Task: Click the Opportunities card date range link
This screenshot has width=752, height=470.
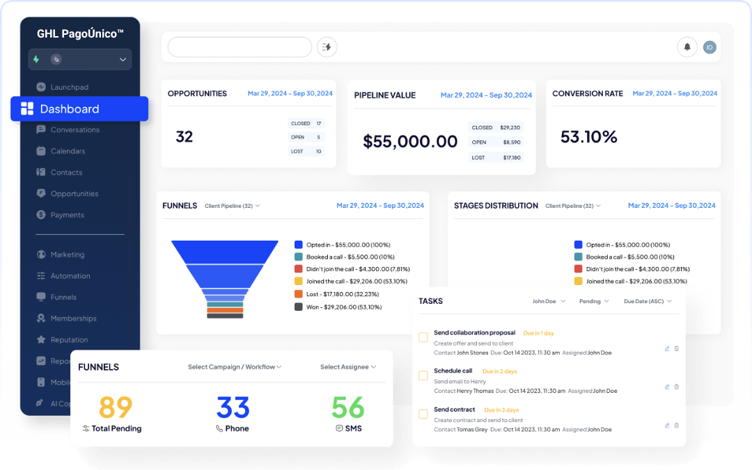Action: click(290, 93)
